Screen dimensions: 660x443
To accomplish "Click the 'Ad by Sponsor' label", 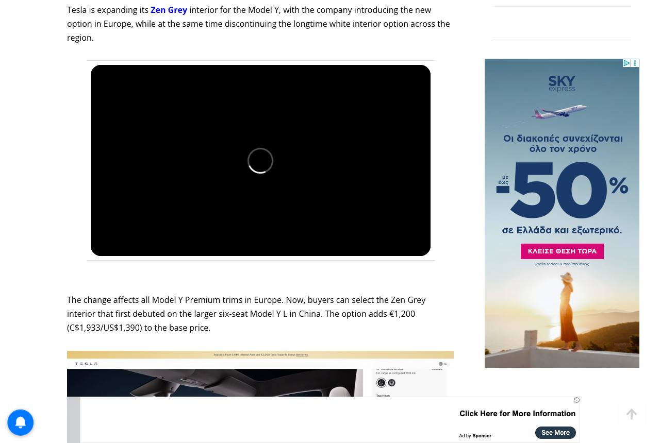I will click(475, 436).
